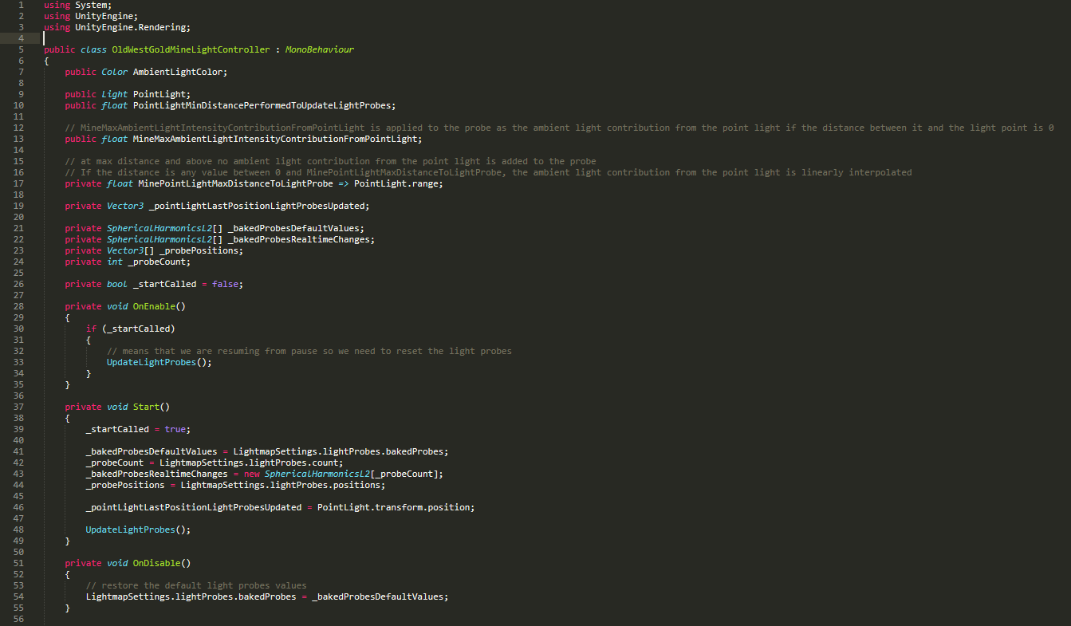The width and height of the screenshot is (1071, 626).
Task: Click the AmbientLightColor field declaration
Action: [x=146, y=72]
